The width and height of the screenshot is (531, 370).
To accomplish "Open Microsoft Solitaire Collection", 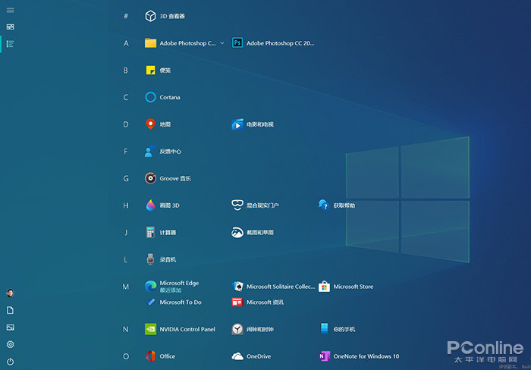I will coord(273,287).
